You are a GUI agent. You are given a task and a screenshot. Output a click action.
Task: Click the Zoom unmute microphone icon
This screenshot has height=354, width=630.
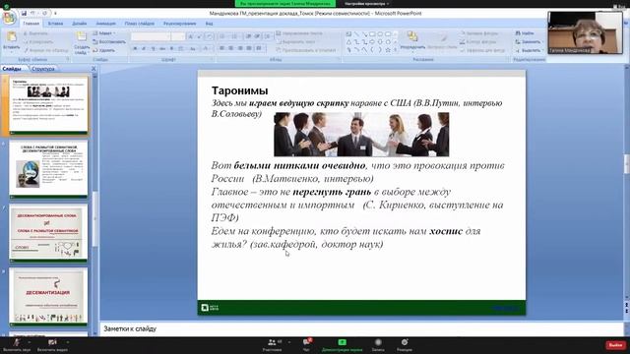[x=17, y=342]
